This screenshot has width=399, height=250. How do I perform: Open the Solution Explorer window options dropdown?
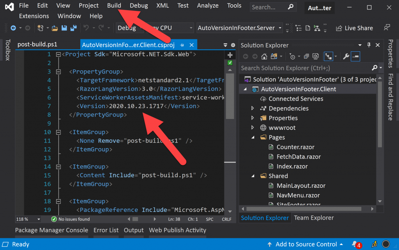click(x=360, y=45)
